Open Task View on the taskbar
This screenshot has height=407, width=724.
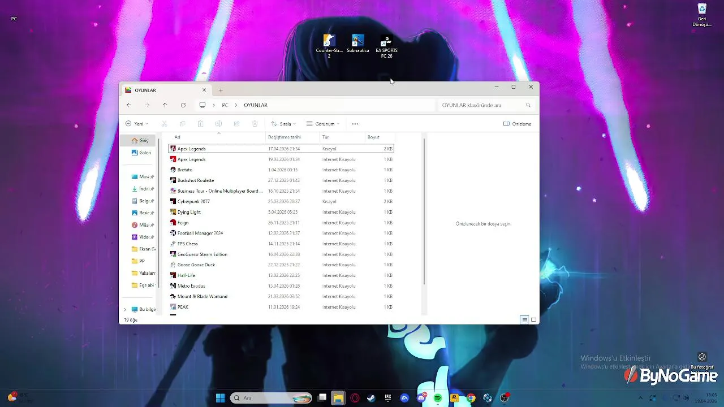click(322, 398)
